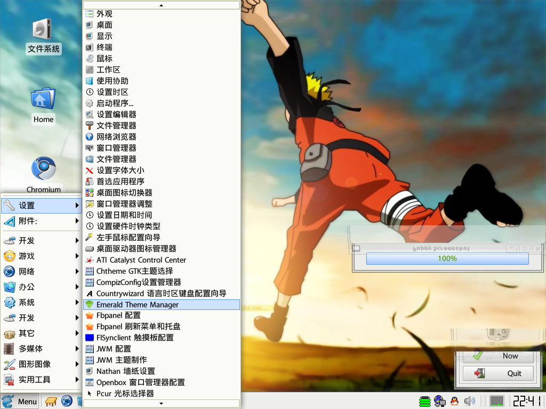Expand the 多媒体 submenu

pos(41,348)
